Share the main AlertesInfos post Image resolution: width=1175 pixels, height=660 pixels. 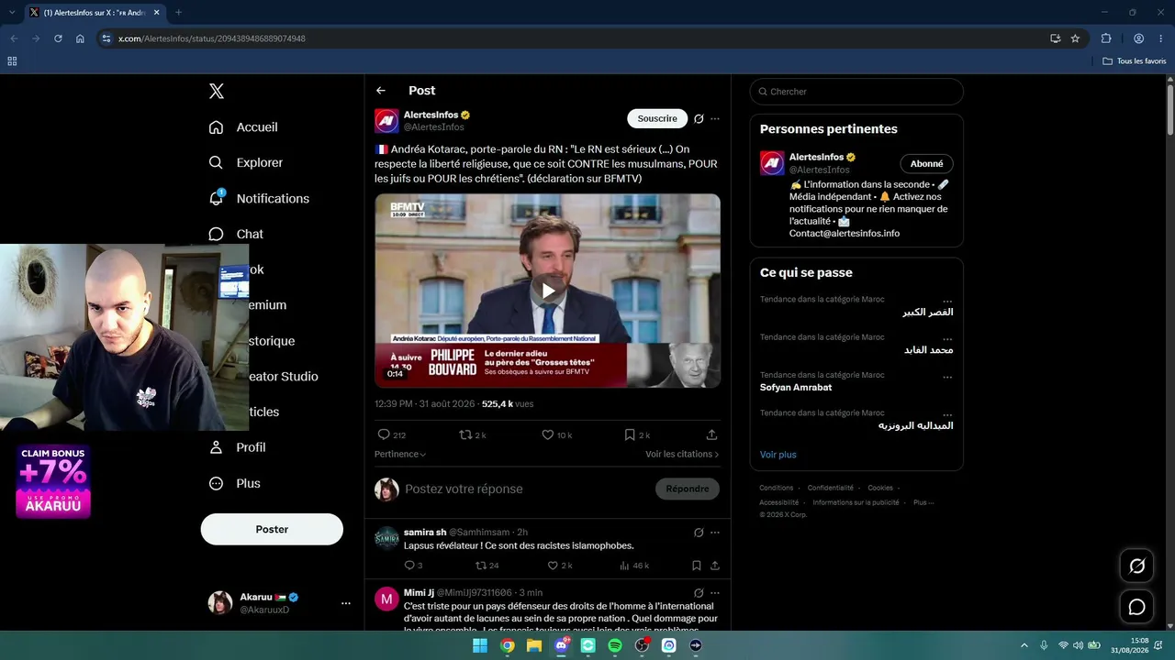pos(711,434)
